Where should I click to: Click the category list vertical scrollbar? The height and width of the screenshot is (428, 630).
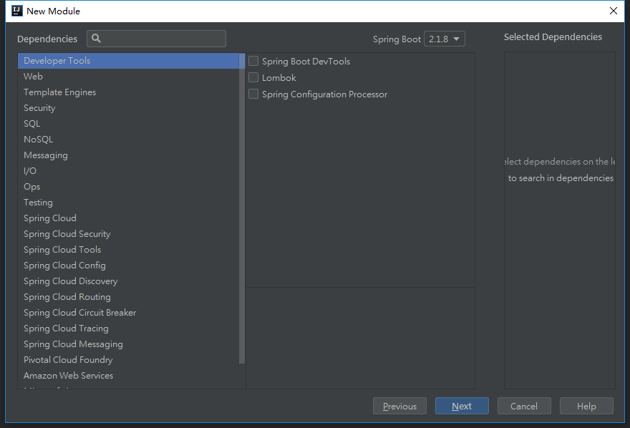pos(242,208)
